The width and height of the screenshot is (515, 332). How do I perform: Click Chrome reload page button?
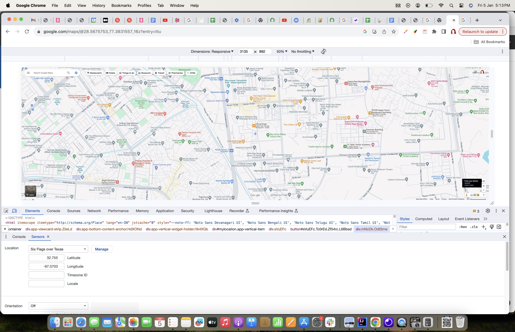[27, 32]
